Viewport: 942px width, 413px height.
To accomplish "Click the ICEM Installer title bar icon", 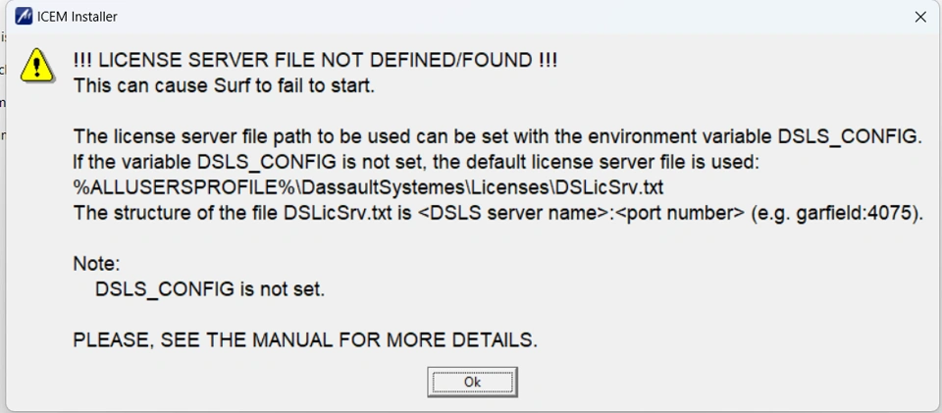I will click(x=24, y=17).
